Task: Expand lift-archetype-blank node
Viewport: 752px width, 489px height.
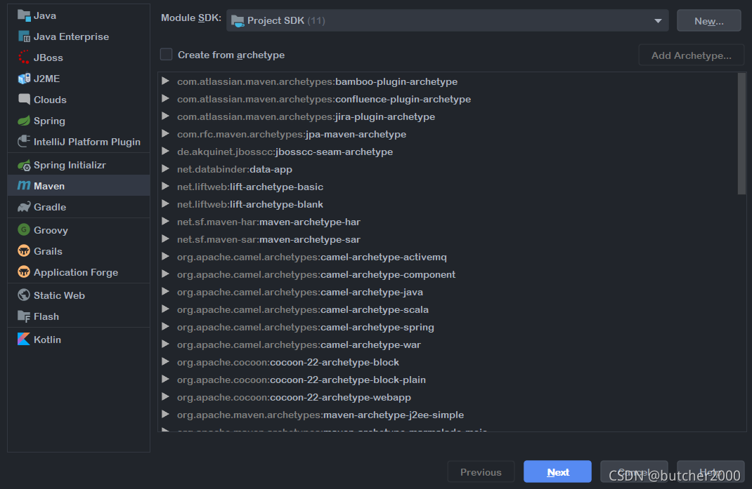Action: pos(165,204)
